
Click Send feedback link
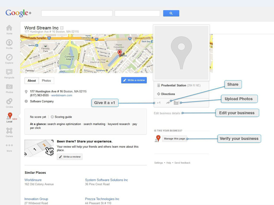(182, 163)
